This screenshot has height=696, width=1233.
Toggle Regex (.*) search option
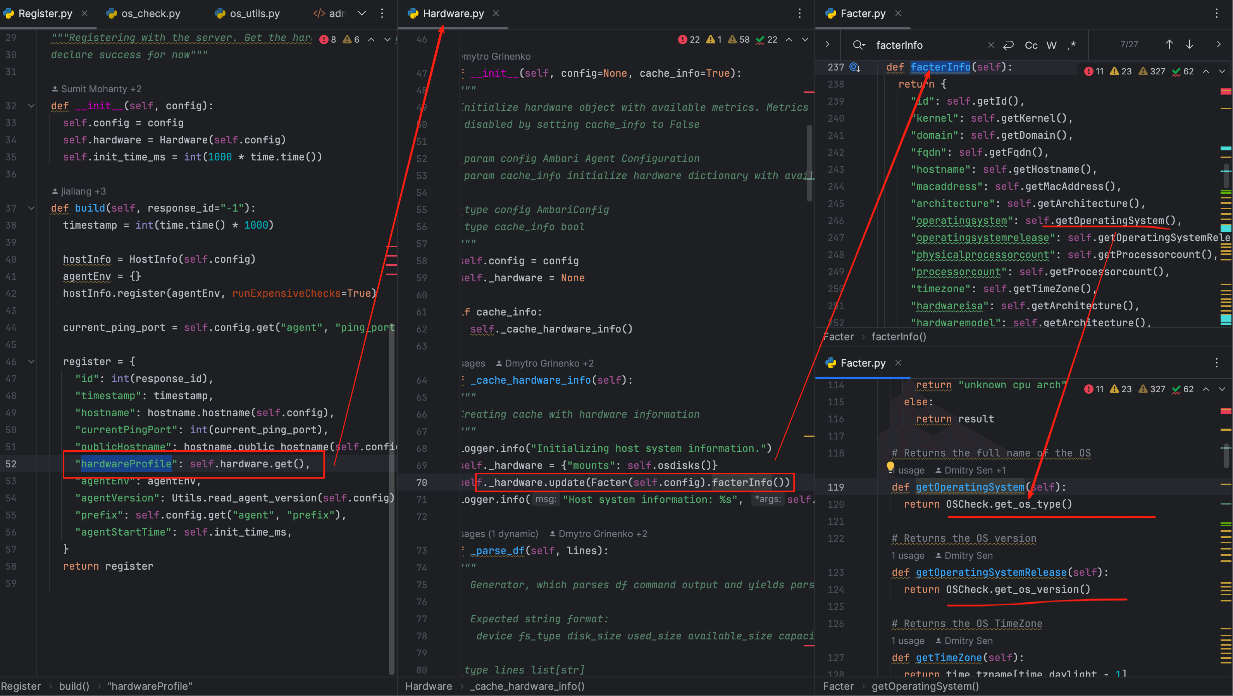(x=1072, y=45)
